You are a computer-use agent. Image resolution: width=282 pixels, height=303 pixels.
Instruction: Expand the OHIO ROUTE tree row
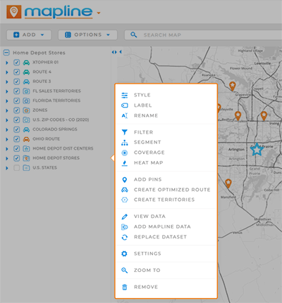(7, 139)
